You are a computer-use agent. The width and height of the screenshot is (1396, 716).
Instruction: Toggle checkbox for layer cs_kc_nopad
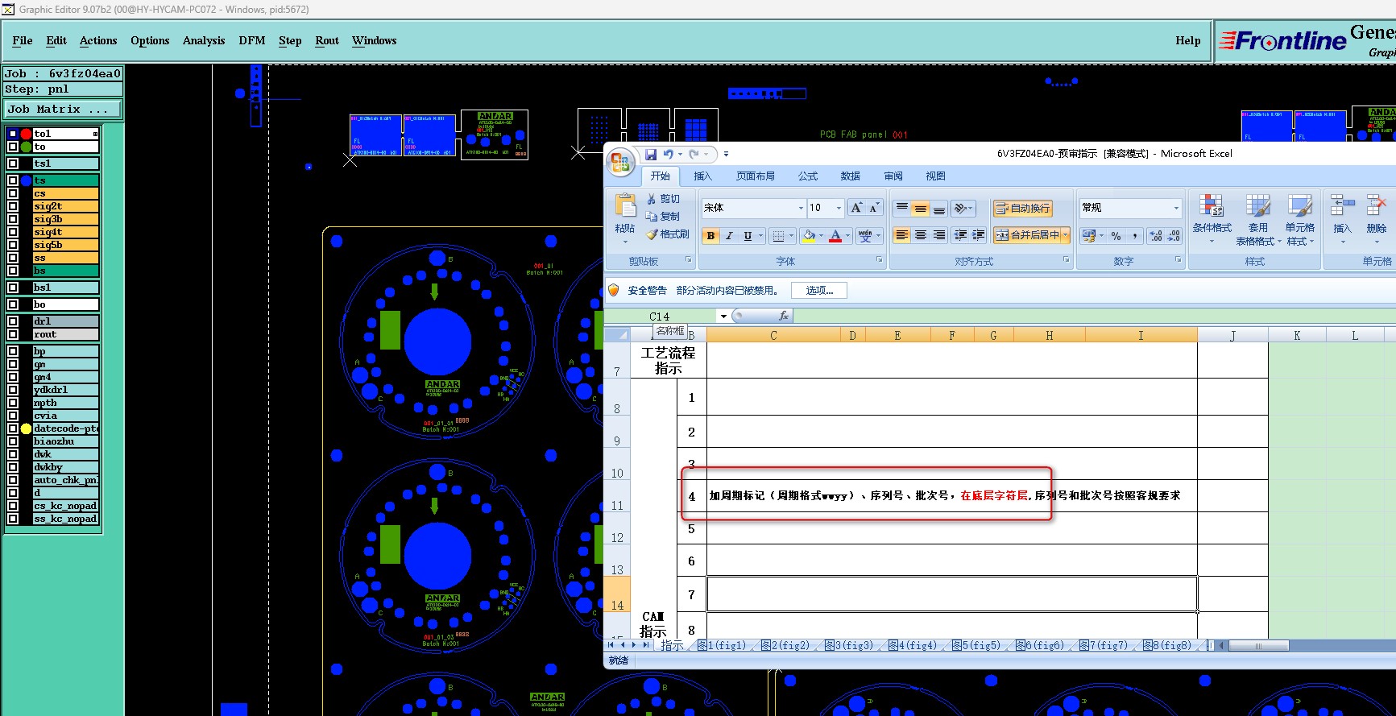point(13,506)
